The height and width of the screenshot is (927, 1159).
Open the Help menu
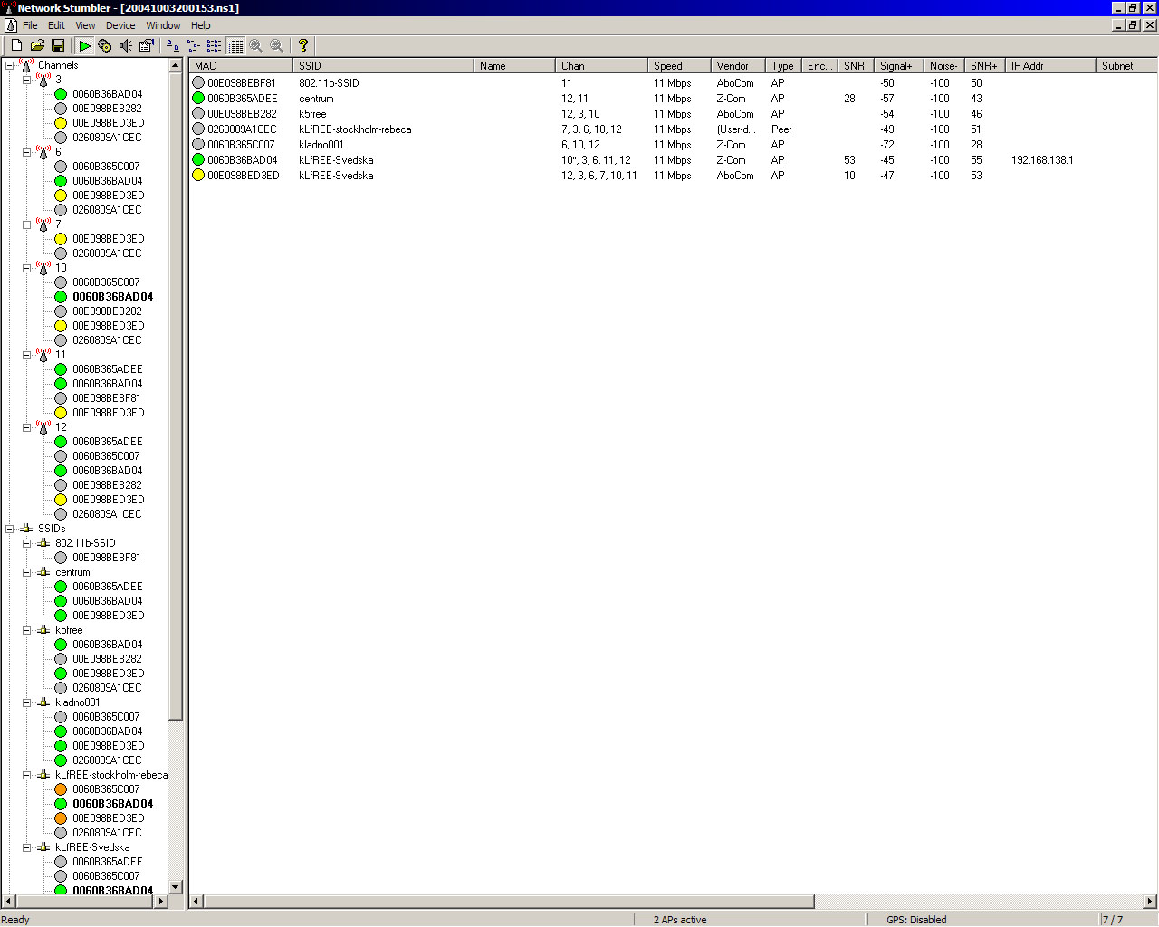[201, 25]
